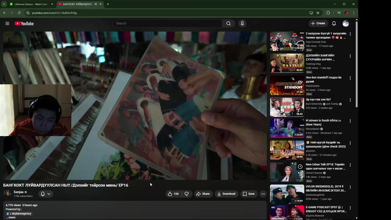391x220 pixels.
Task: Open options for IShowSpeed stream video
Action: point(350,121)
